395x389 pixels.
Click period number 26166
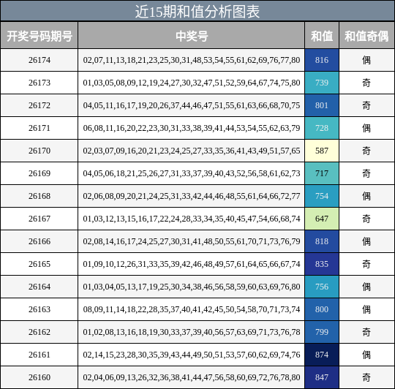[x=39, y=241]
